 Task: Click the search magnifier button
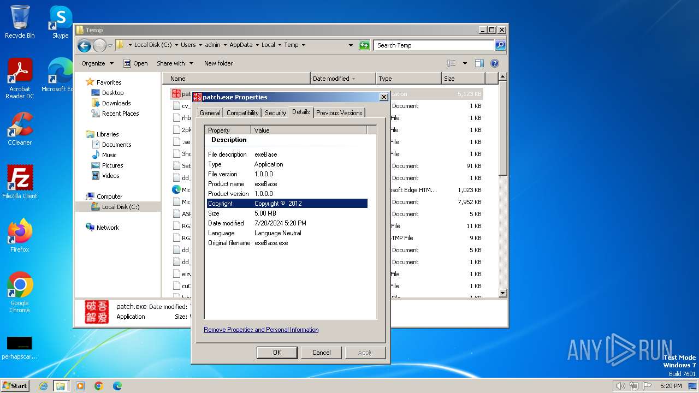coord(500,45)
